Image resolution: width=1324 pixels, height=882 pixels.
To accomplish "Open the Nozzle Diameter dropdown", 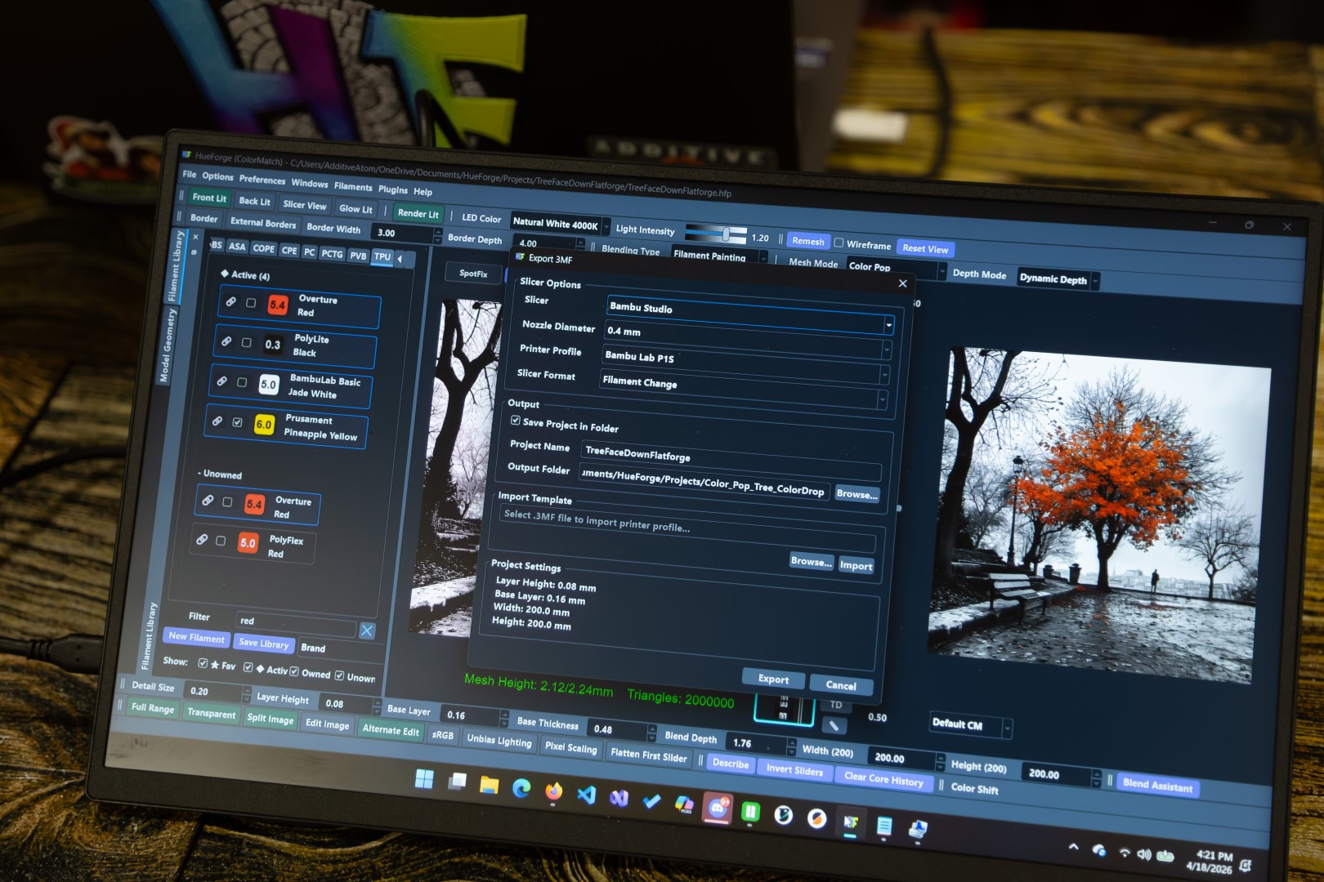I will click(x=747, y=339).
